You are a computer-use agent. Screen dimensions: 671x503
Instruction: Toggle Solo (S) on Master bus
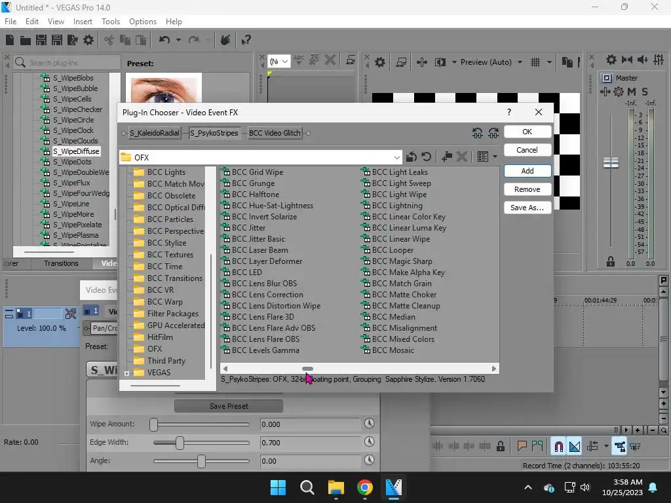point(645,92)
